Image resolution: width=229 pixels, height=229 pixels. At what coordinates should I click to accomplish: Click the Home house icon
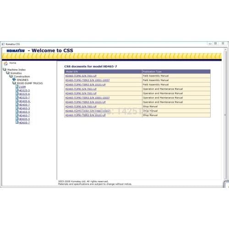tap(5, 63)
